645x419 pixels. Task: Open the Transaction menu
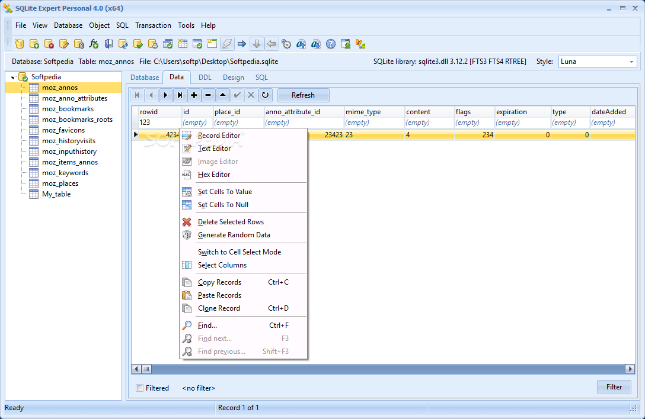point(153,25)
